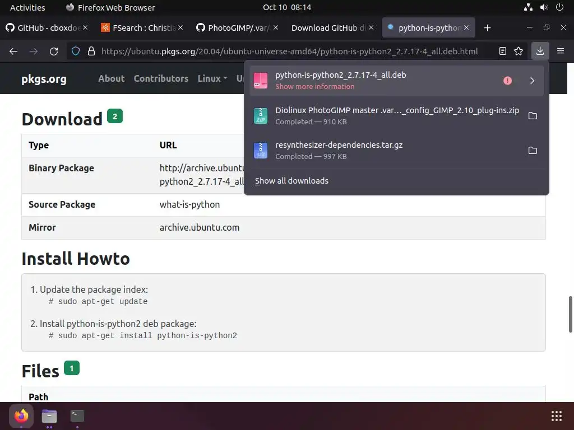Viewport: 574px width, 430px height.
Task: Click the clock Oct 10 08:14
Action: click(x=287, y=7)
